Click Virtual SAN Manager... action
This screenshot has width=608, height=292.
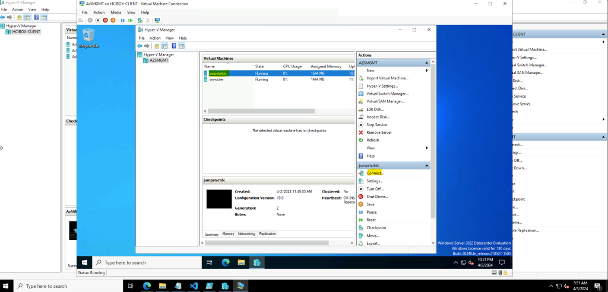click(x=385, y=101)
